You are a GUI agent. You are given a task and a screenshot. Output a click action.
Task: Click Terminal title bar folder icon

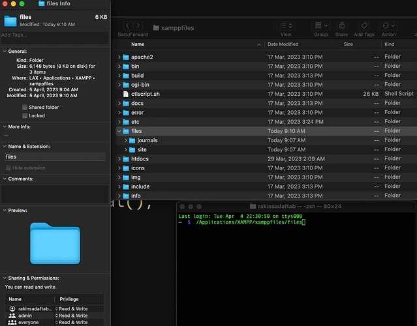pos(253,206)
